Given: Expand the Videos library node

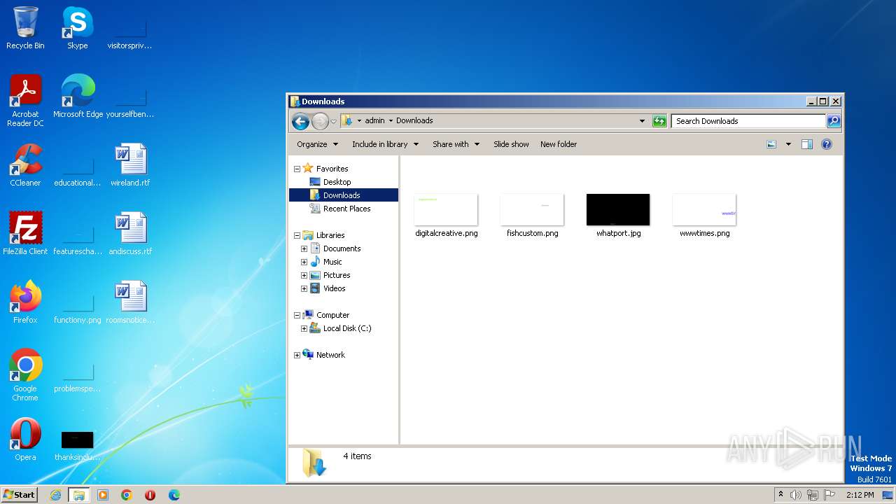Looking at the screenshot, I should [x=304, y=288].
